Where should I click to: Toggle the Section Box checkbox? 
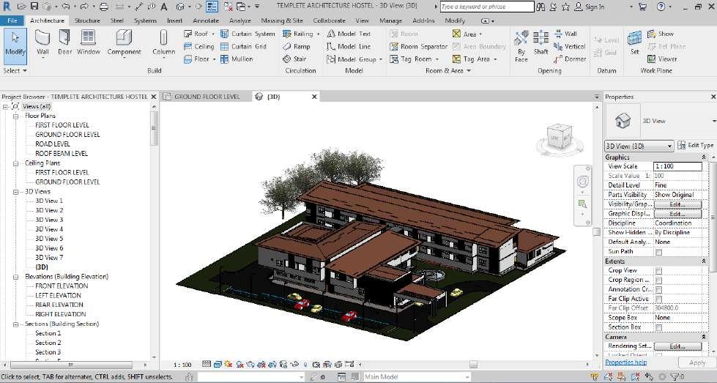click(x=658, y=327)
